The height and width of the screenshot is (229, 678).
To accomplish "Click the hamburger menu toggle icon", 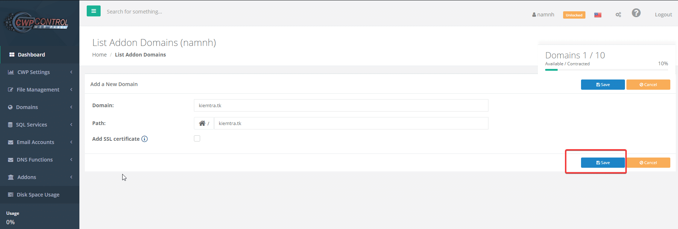I will [94, 11].
